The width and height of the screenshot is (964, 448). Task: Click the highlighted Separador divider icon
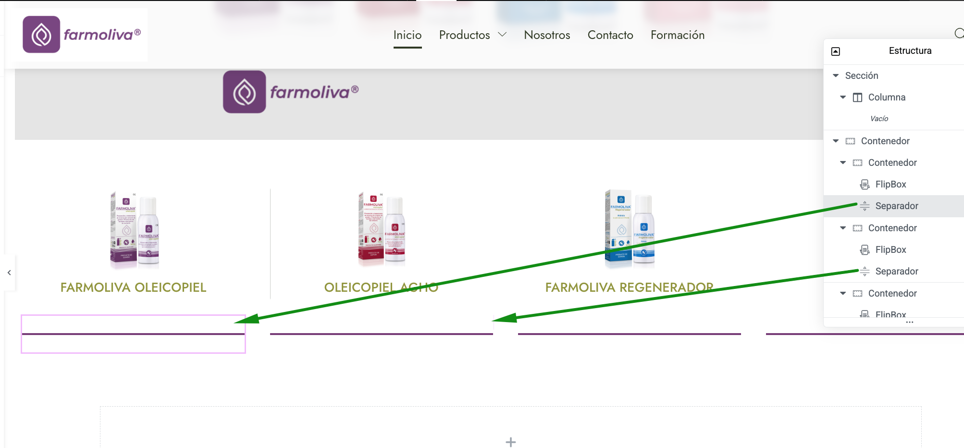865,206
